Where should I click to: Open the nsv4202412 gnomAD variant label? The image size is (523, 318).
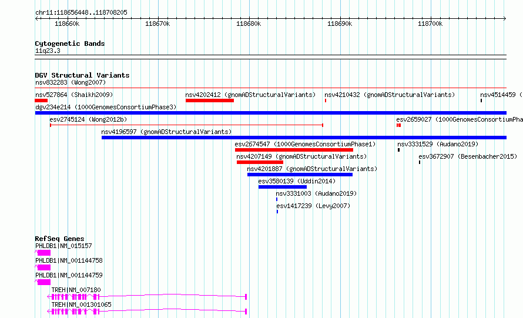tap(250, 95)
